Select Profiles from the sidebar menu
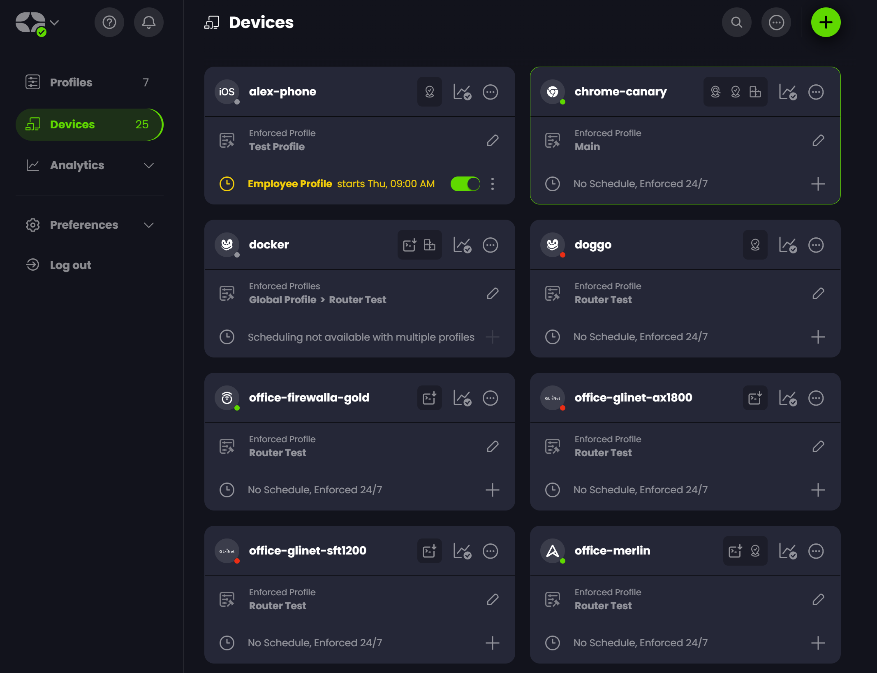 tap(71, 83)
